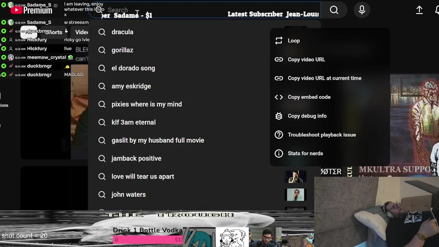Viewport: 439px width, 247px height.
Task: Click the embed code brackets icon
Action: [279, 97]
